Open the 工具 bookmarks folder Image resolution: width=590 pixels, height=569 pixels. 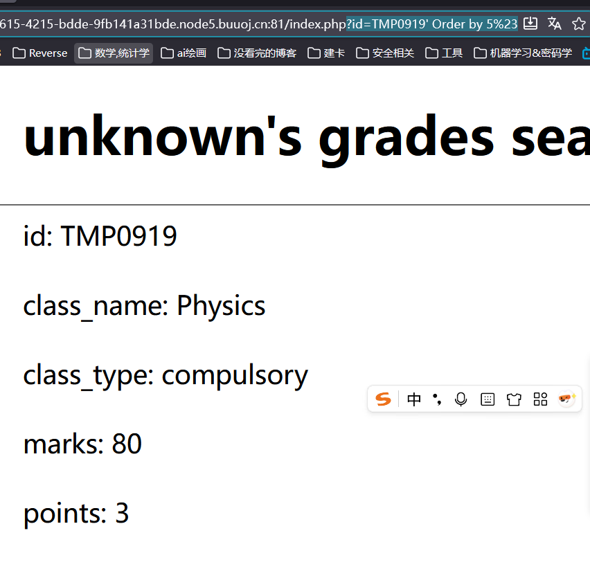(x=444, y=53)
